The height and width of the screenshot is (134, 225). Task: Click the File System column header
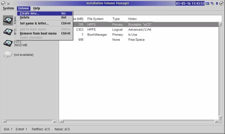[x=95, y=19]
